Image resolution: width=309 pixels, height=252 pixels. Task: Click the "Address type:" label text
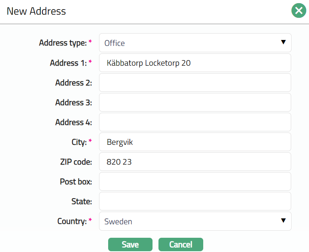(x=63, y=43)
